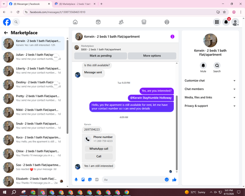245x196 pixels.
Task: Open Soo conversation in list
Action: (33, 168)
